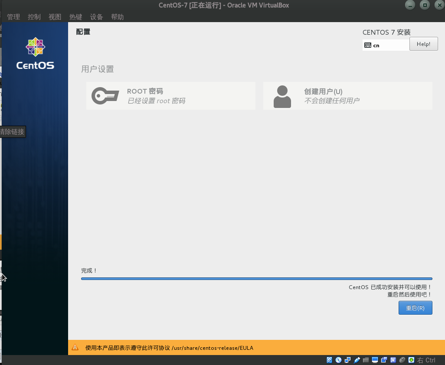Click the display monitor status icon

pyautogui.click(x=375, y=360)
